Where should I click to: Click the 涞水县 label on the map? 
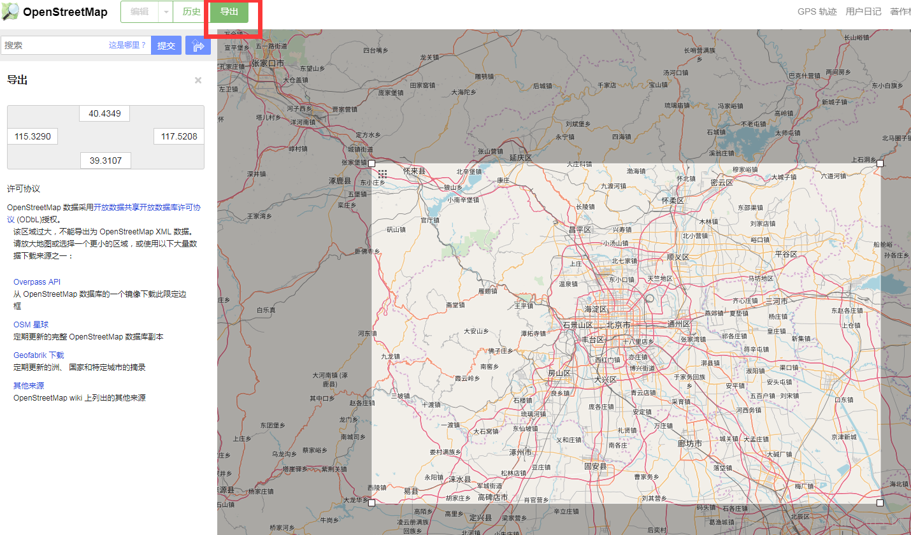coord(459,480)
